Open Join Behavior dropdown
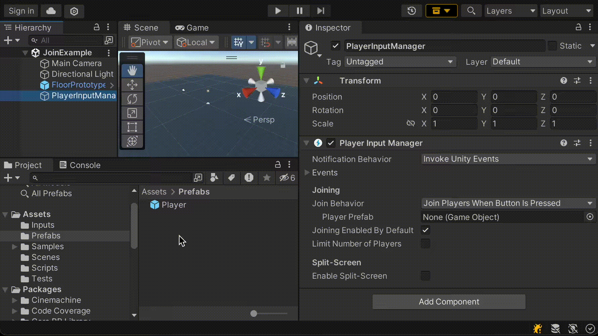Image resolution: width=598 pixels, height=336 pixels. [x=508, y=203]
